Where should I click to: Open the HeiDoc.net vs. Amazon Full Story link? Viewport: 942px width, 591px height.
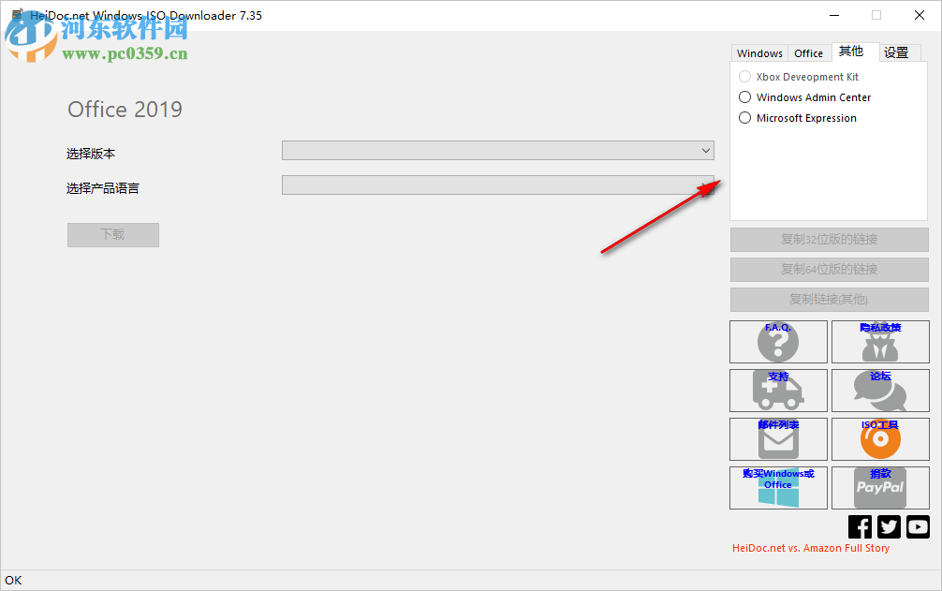pyautogui.click(x=810, y=548)
